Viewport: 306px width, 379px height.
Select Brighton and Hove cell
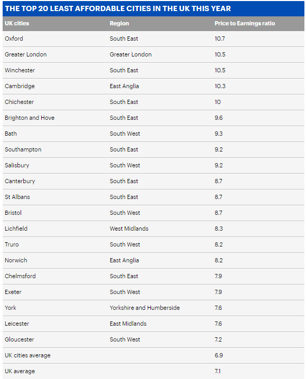click(x=30, y=118)
